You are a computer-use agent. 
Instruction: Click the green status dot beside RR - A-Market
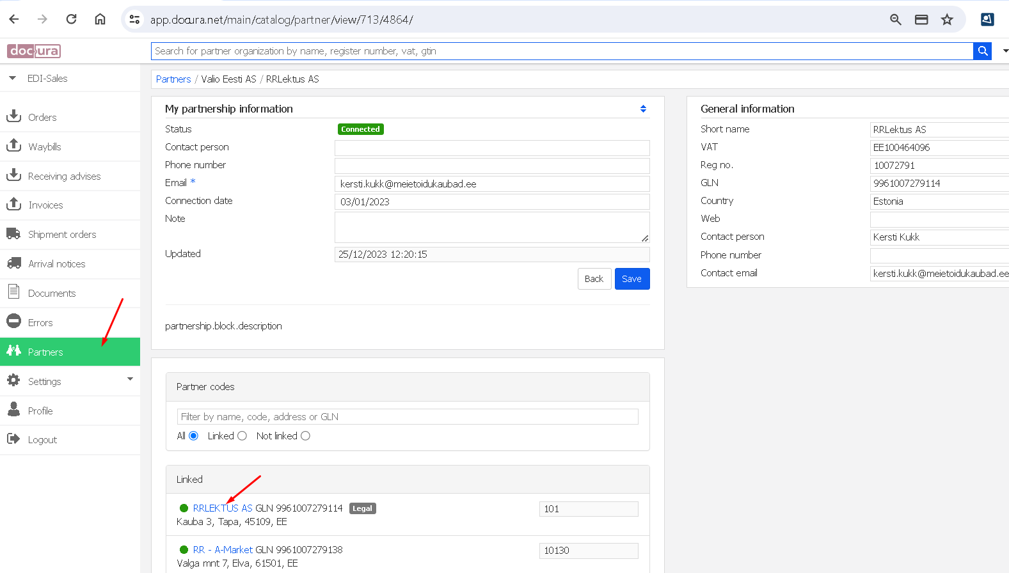click(184, 549)
